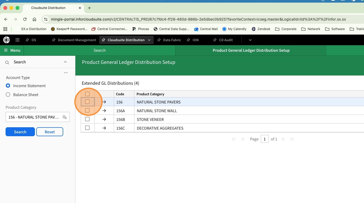Check the box for DECORATIVE AGGREGATES

[x=87, y=128]
